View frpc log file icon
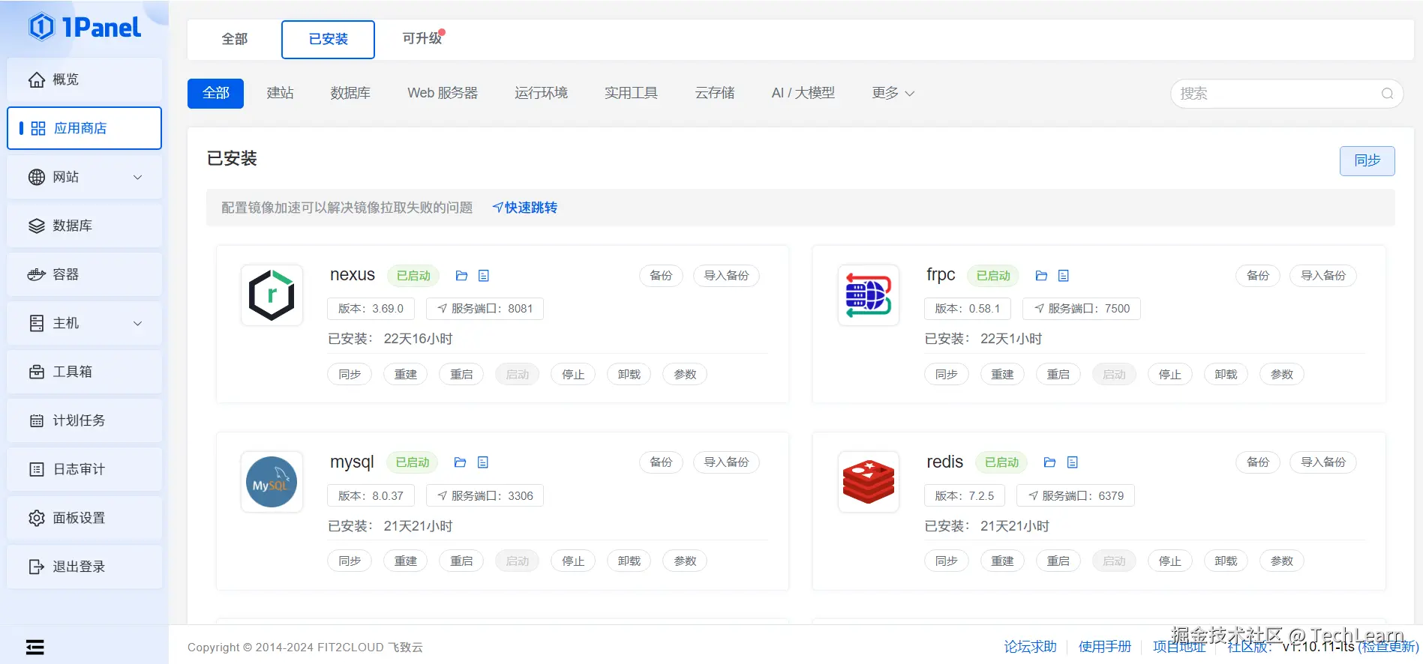 tap(1064, 276)
